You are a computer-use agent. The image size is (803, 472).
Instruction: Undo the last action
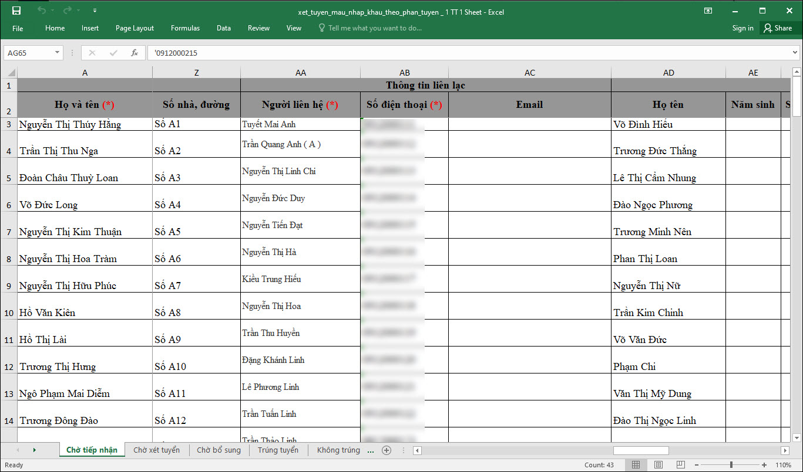pos(41,11)
